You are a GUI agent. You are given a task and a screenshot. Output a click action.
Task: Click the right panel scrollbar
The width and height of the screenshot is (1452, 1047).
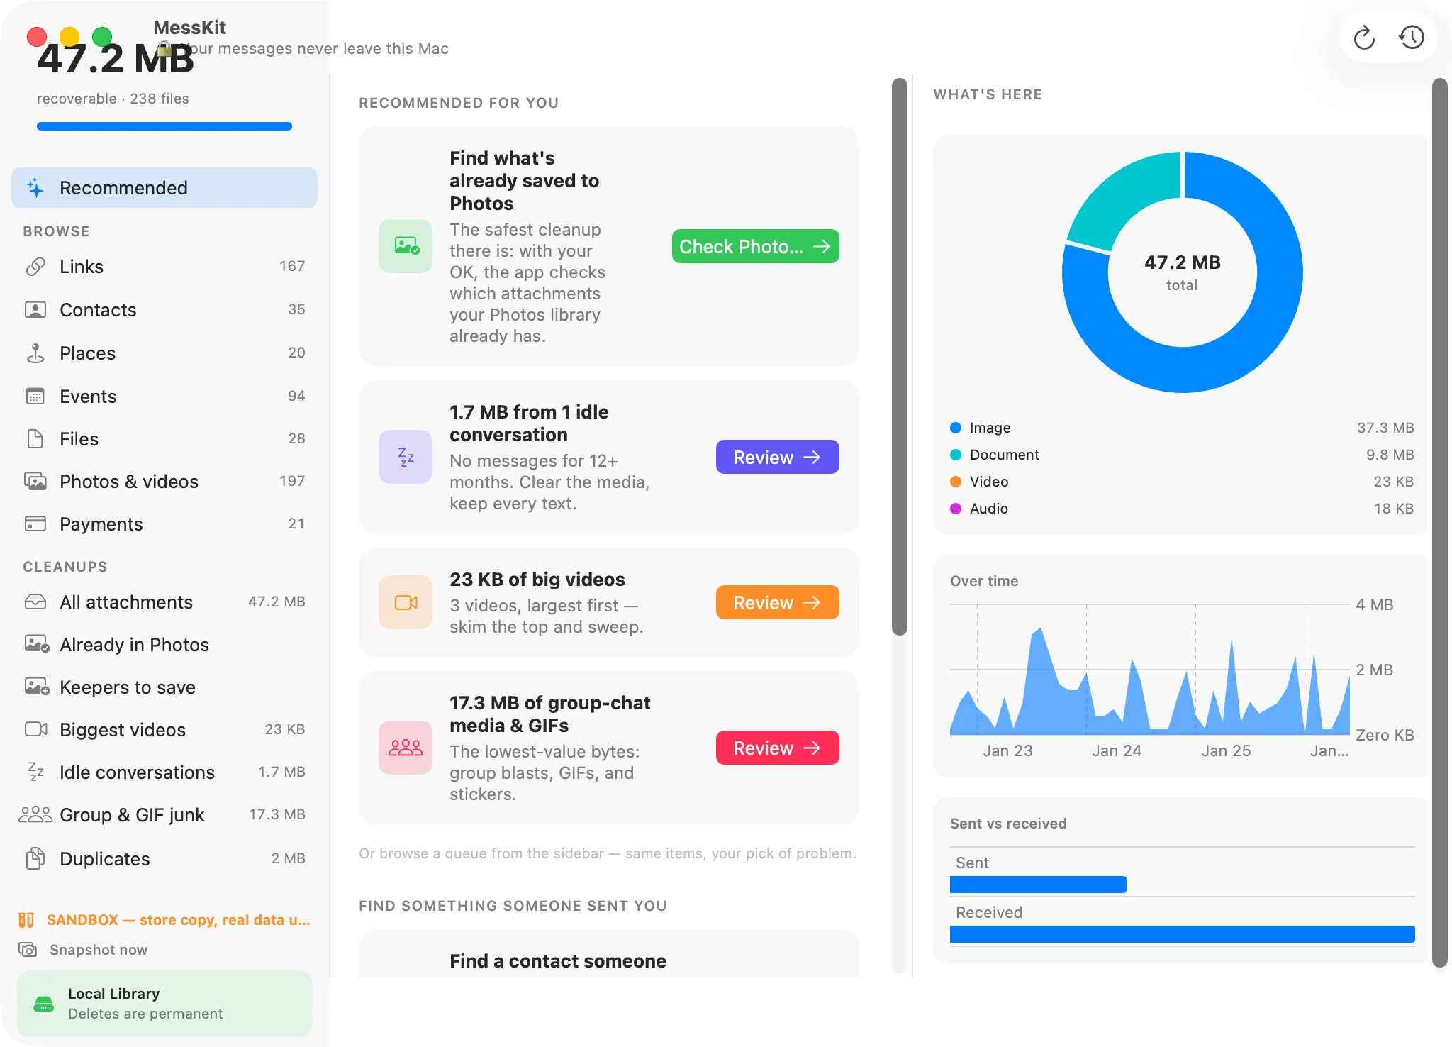pyautogui.click(x=1440, y=523)
